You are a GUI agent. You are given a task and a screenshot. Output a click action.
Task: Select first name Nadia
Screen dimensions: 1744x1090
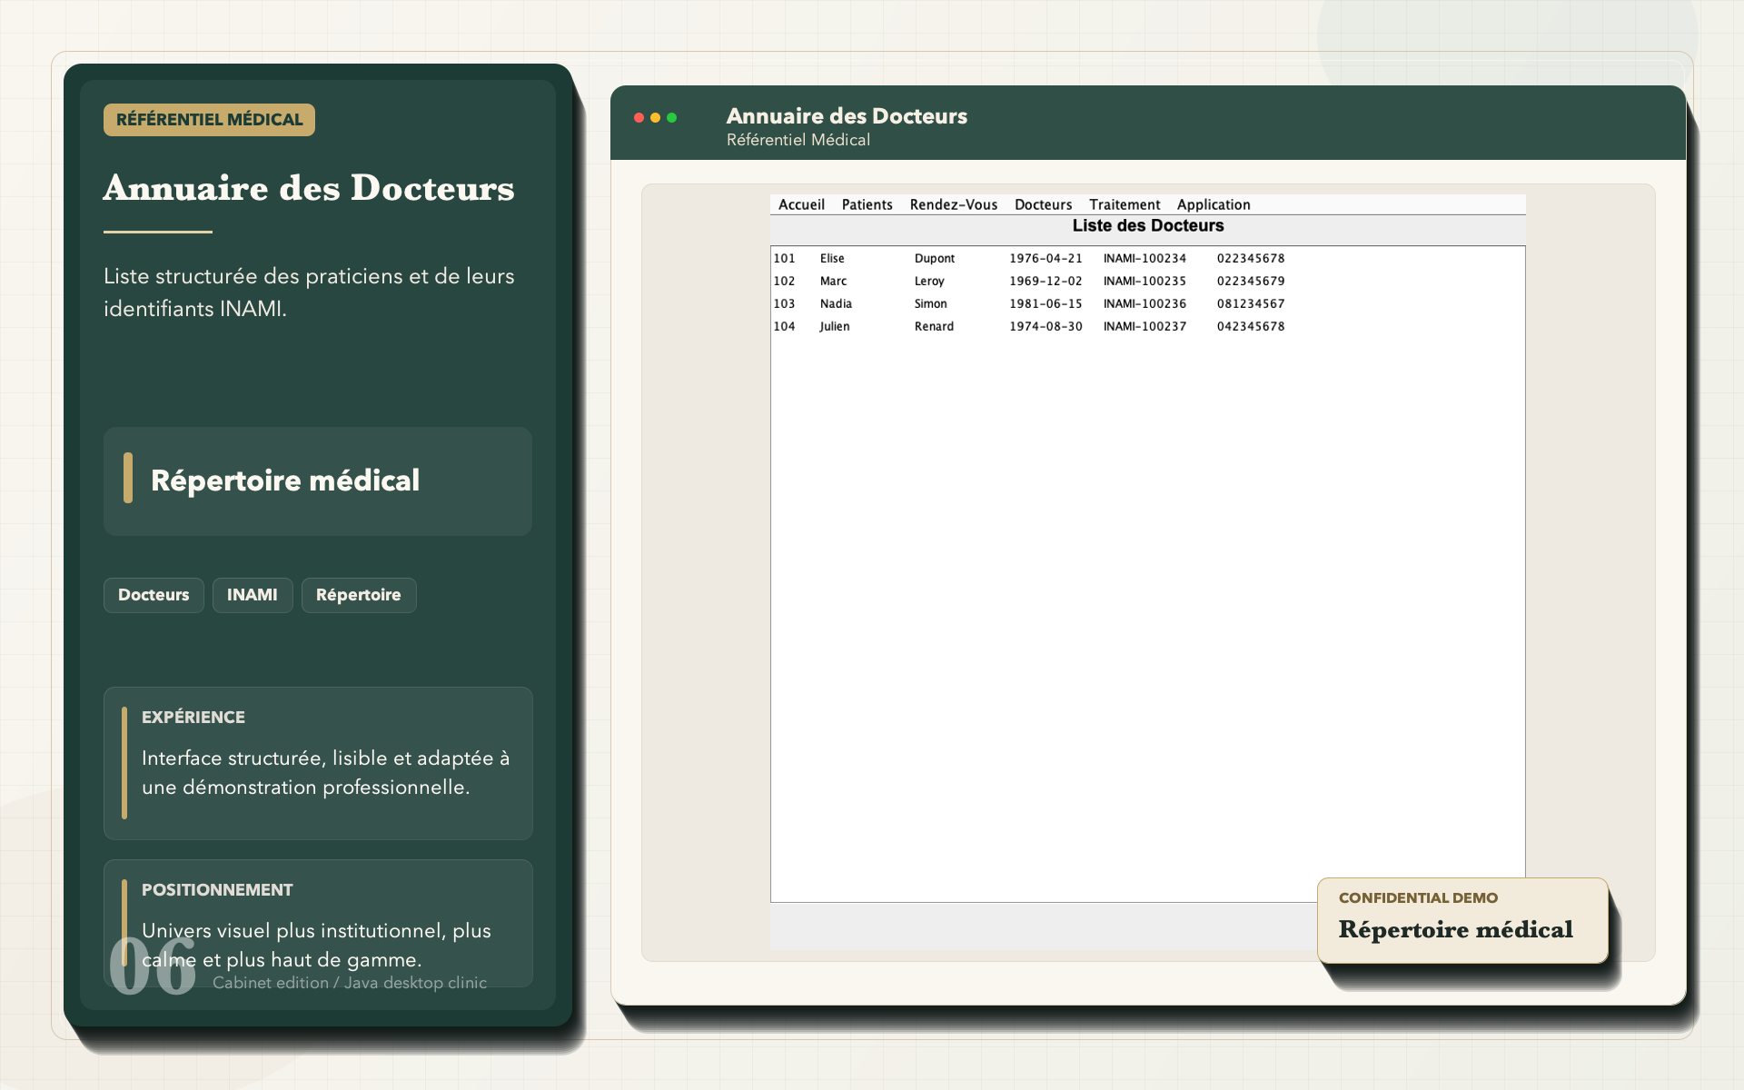click(x=836, y=303)
